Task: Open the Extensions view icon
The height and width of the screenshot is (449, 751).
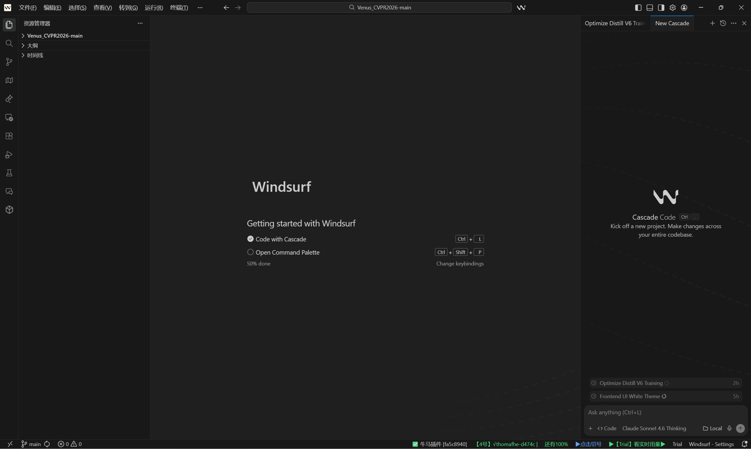Action: (9, 136)
